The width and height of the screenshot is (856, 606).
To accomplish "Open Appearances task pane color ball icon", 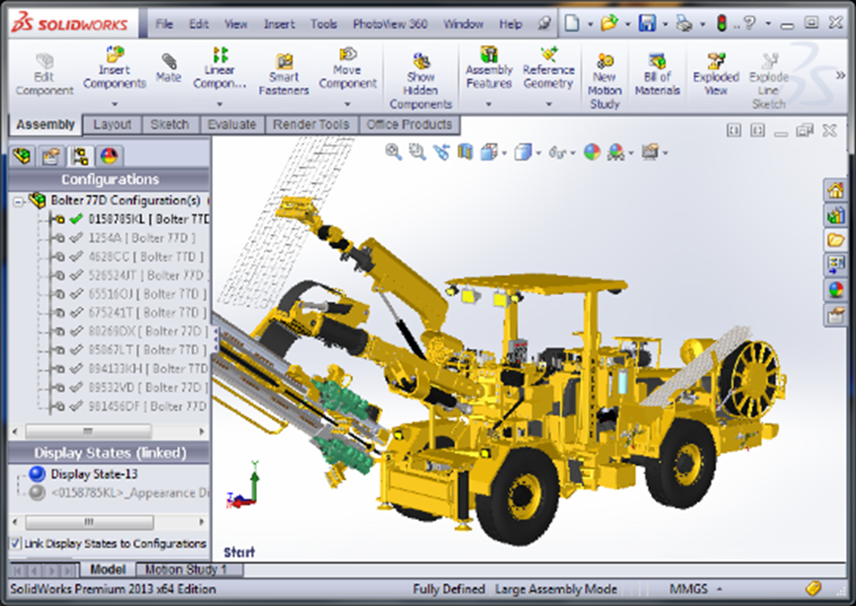I will coord(836,290).
